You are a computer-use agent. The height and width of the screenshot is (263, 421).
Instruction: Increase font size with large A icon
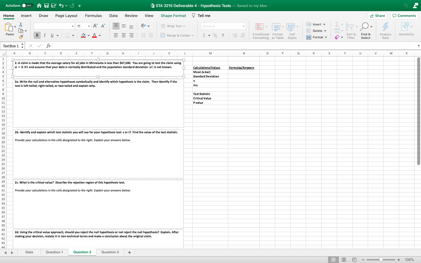point(95,26)
